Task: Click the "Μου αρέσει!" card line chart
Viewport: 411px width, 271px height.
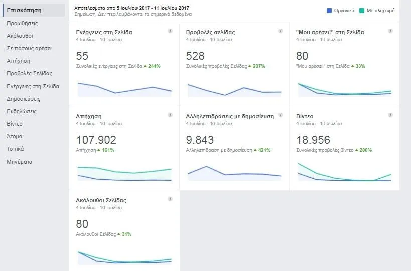Action: click(x=345, y=90)
